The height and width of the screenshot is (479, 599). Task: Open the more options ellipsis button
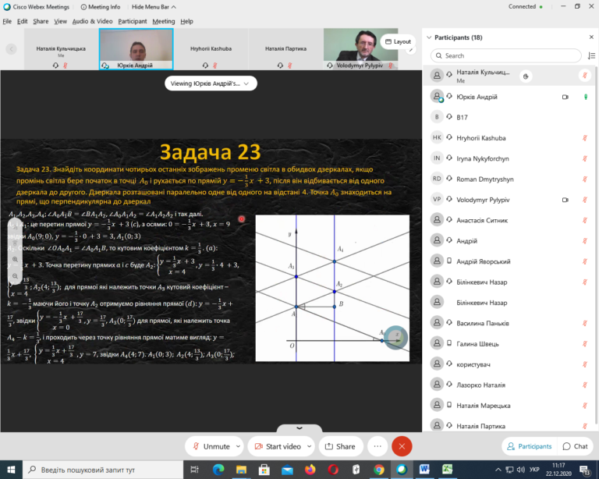pos(377,446)
